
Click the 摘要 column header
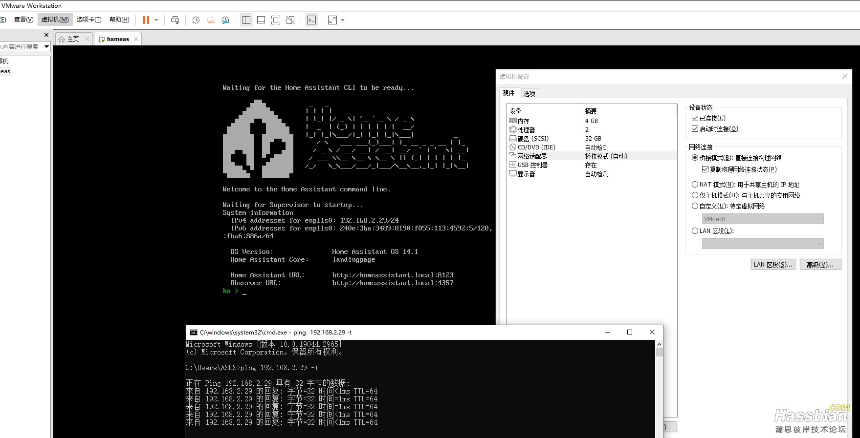tap(591, 111)
